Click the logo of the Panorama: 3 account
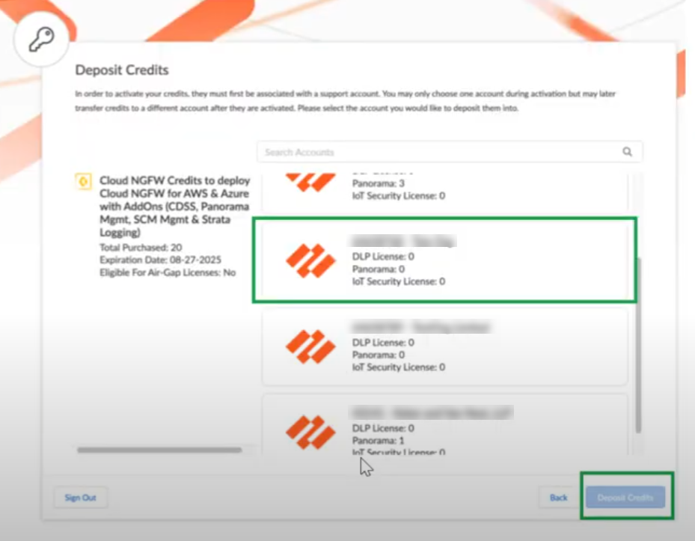695x541 pixels. pyautogui.click(x=310, y=182)
